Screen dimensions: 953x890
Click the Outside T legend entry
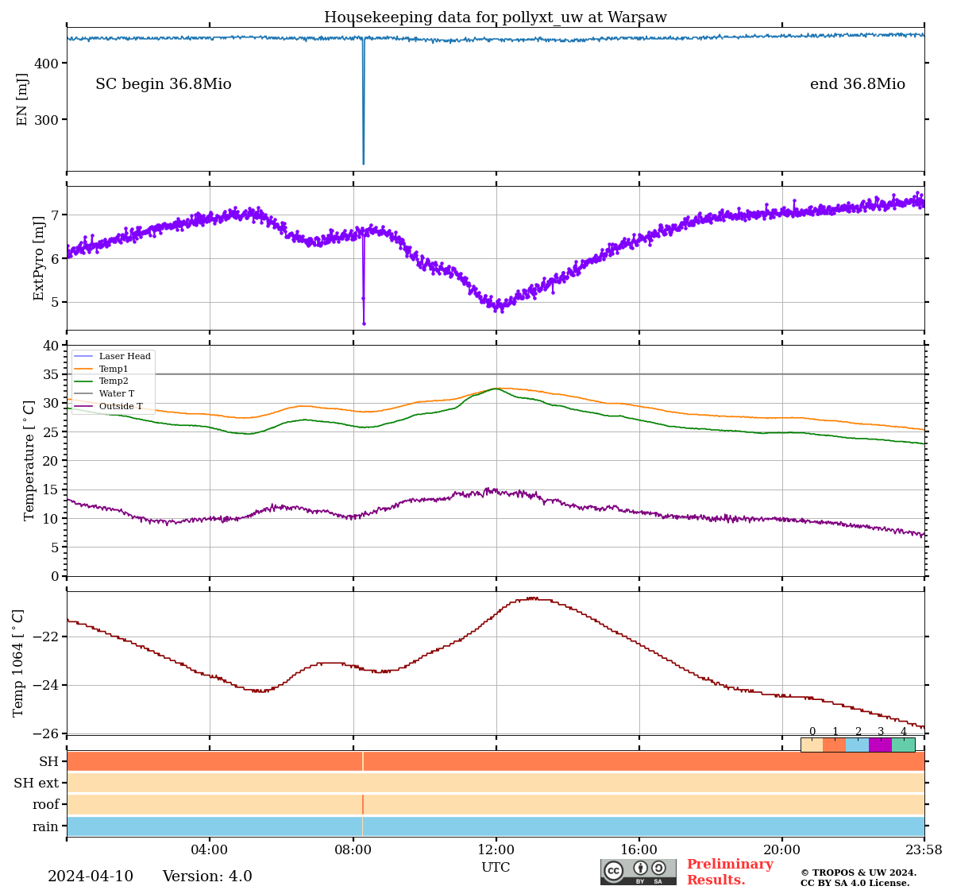[x=108, y=406]
